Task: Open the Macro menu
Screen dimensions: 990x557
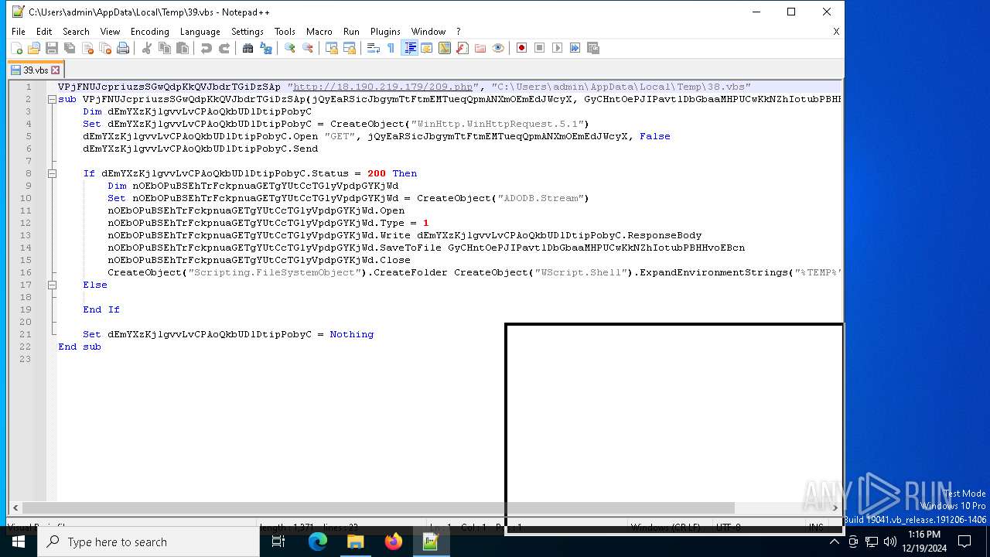Action: coord(319,32)
